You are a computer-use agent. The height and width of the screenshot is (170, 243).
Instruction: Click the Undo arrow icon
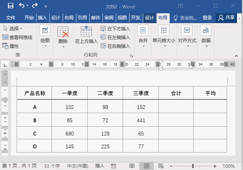tap(22, 6)
